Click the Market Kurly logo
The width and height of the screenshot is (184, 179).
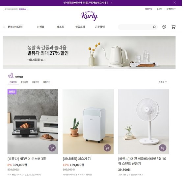click(x=89, y=16)
